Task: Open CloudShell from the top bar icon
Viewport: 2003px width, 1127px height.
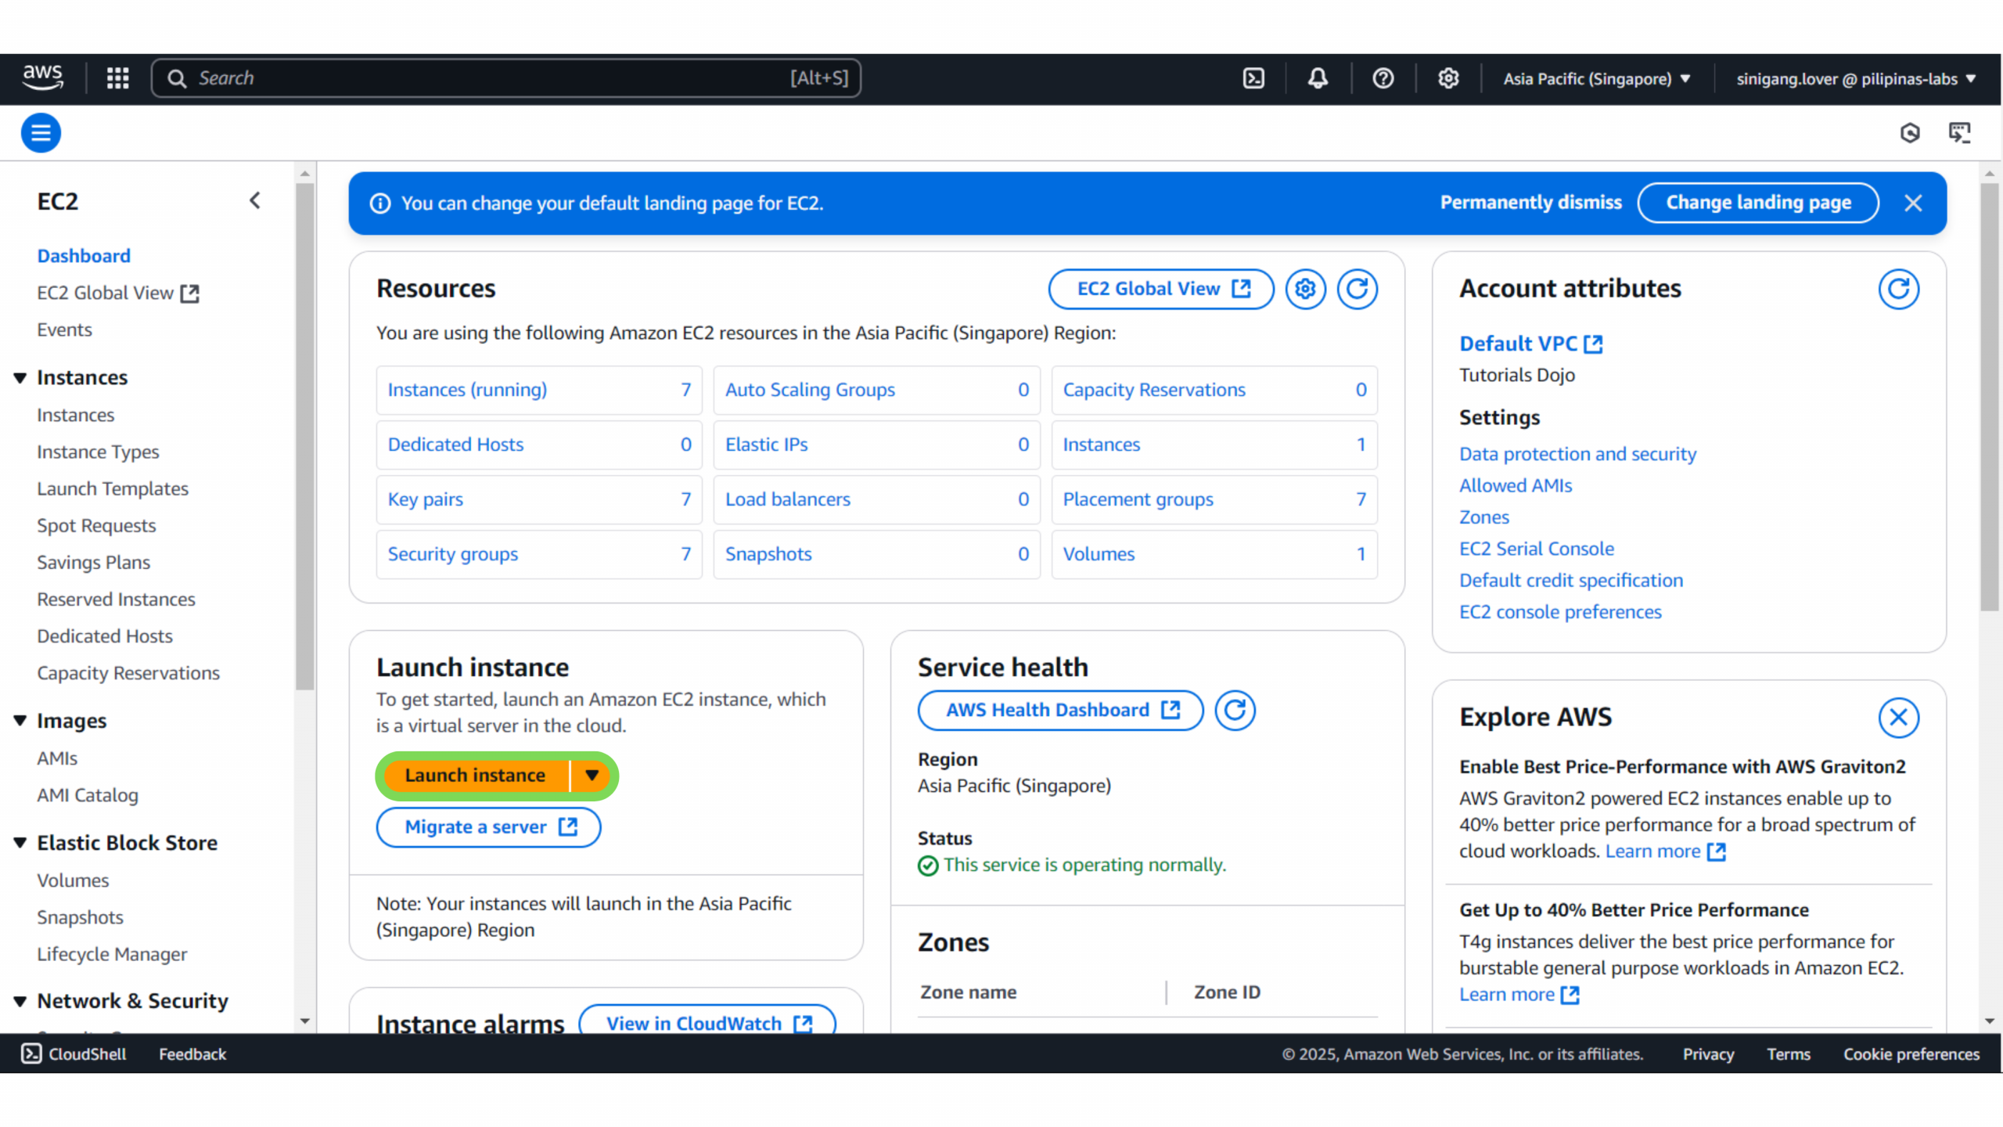Action: [x=1253, y=78]
